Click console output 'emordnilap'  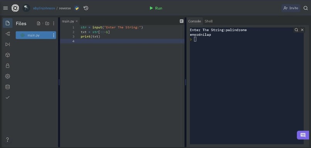coord(200,35)
